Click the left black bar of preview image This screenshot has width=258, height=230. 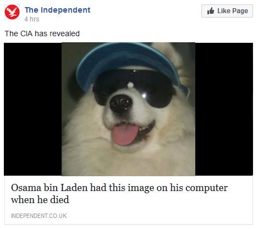tap(33, 109)
